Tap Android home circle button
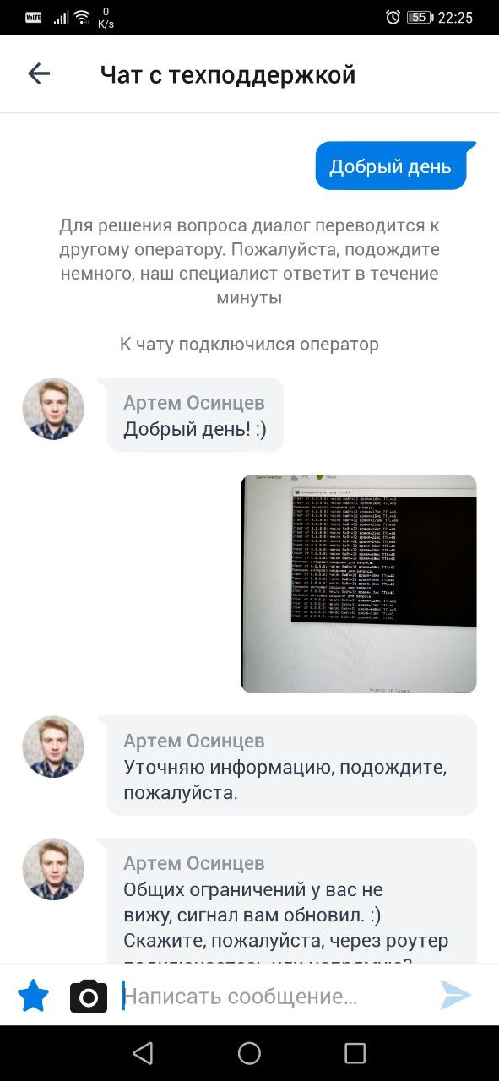 (249, 1052)
